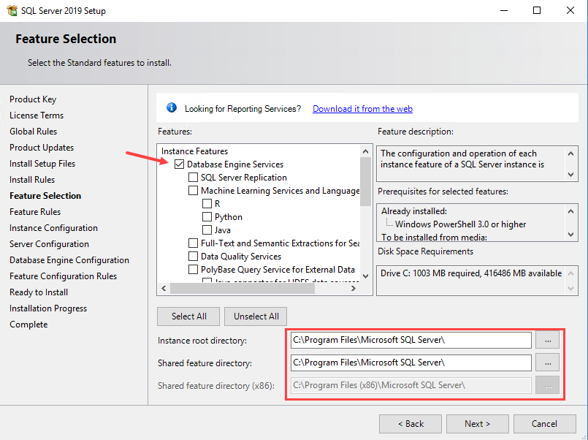Viewport: 588px width, 440px height.
Task: Select the Database Engine Configuration step
Action: point(69,260)
